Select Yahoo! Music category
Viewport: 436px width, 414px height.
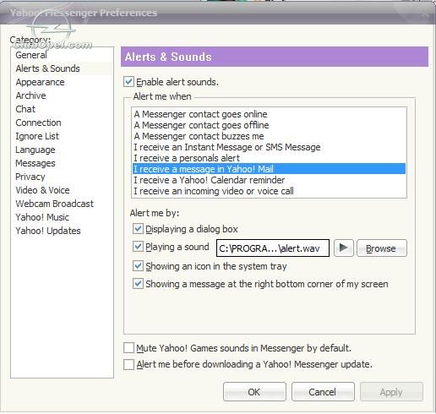coord(42,217)
